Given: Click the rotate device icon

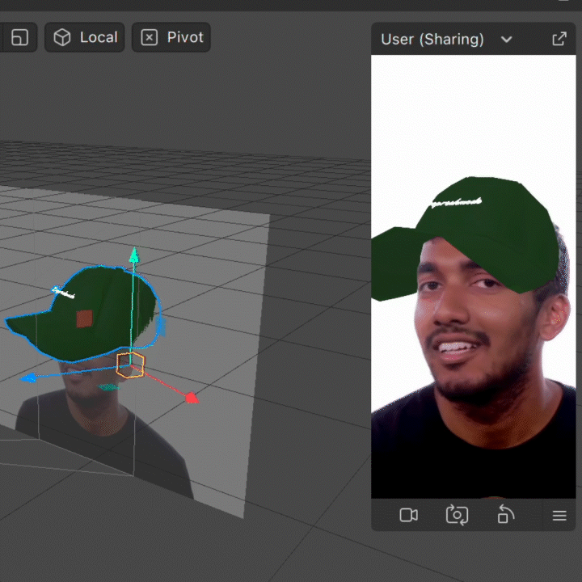Looking at the screenshot, I should (505, 514).
